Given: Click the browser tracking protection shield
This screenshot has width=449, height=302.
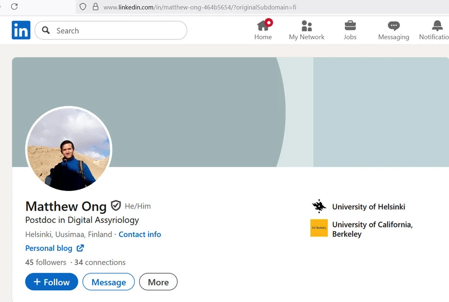Looking at the screenshot, I should pyautogui.click(x=83, y=7).
